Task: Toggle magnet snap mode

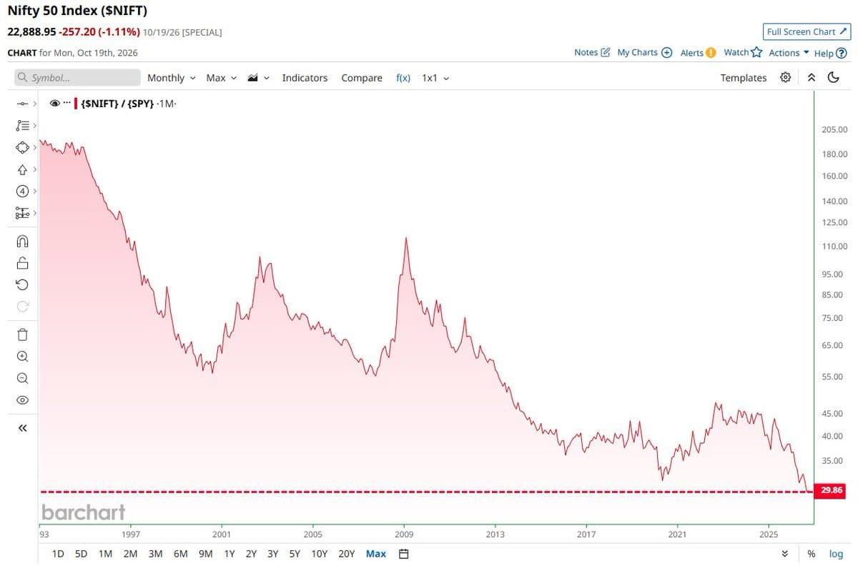Action: point(22,242)
